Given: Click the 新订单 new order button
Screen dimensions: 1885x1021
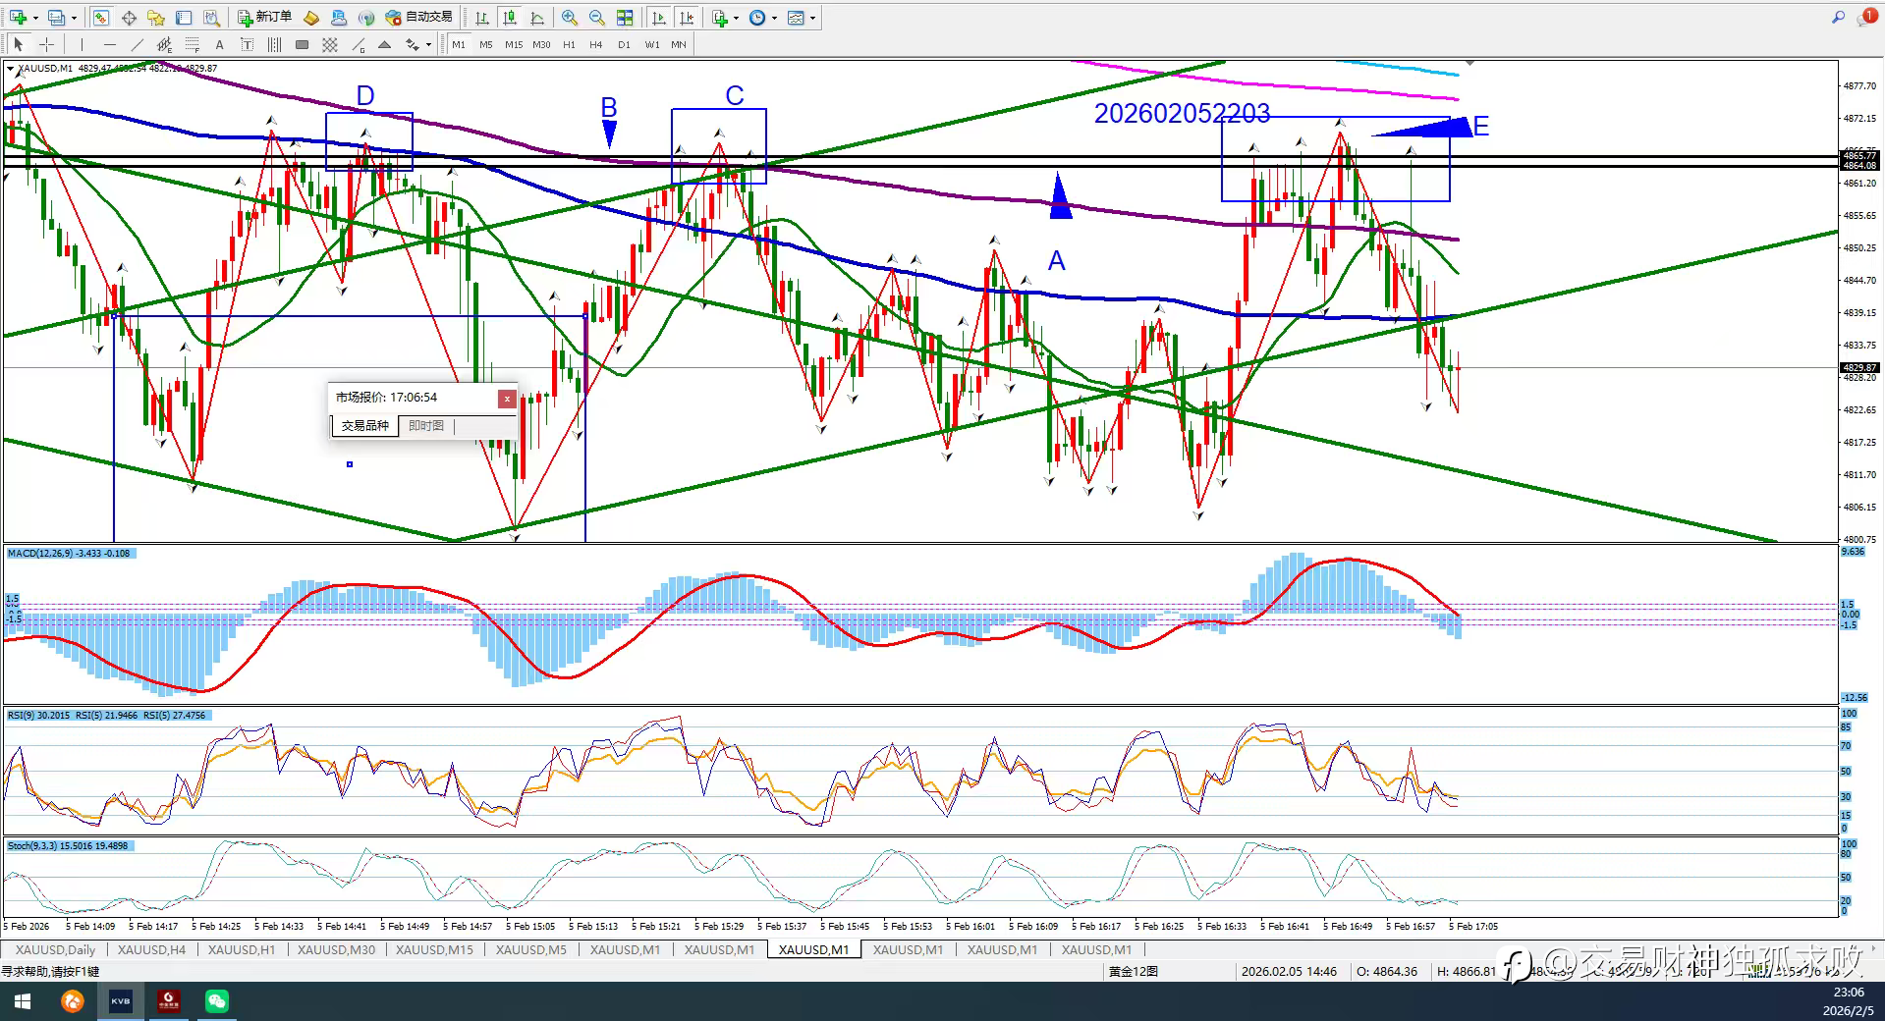Looking at the screenshot, I should (x=264, y=18).
